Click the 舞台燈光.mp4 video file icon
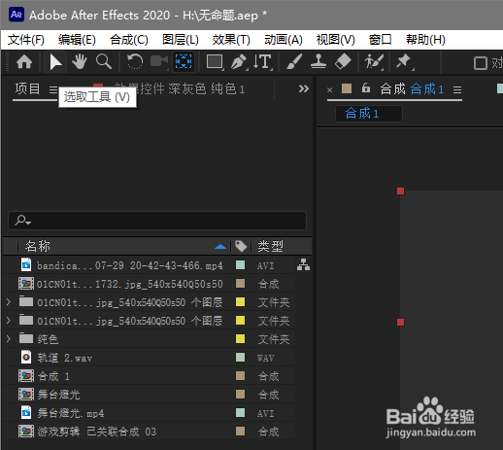 click(26, 413)
